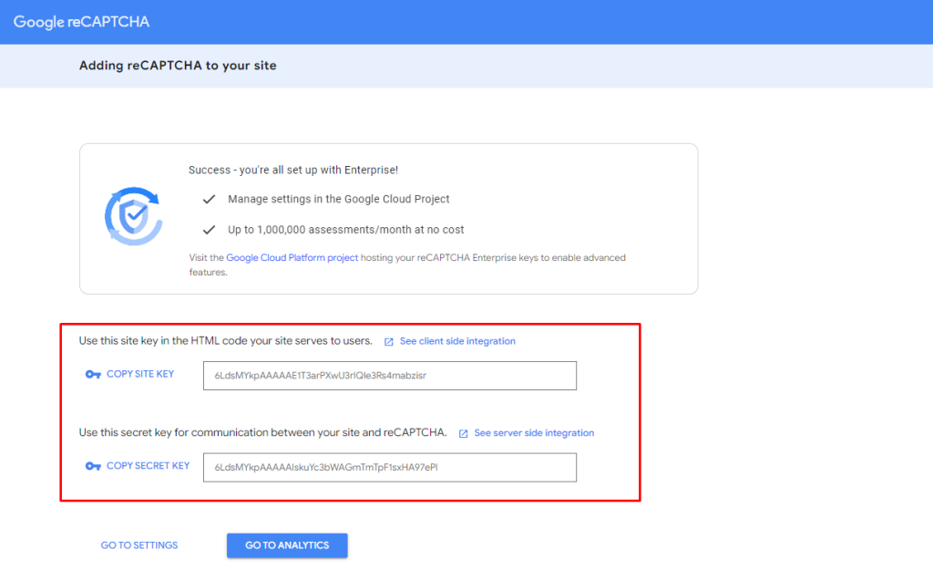Follow the Google Cloud Platform project link
This screenshot has height=570, width=933.
[292, 258]
